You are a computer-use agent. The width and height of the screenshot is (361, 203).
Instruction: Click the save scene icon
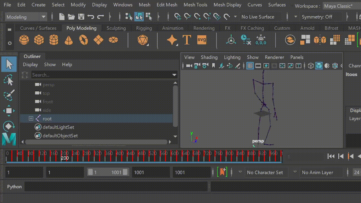pyautogui.click(x=81, y=17)
